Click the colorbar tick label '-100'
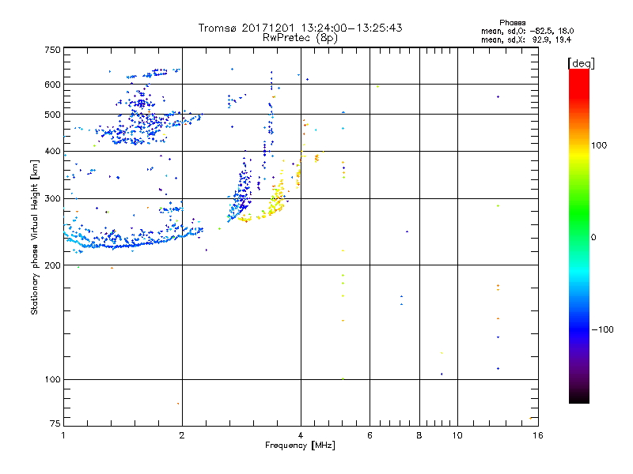This screenshot has width=633, height=474. coord(602,329)
